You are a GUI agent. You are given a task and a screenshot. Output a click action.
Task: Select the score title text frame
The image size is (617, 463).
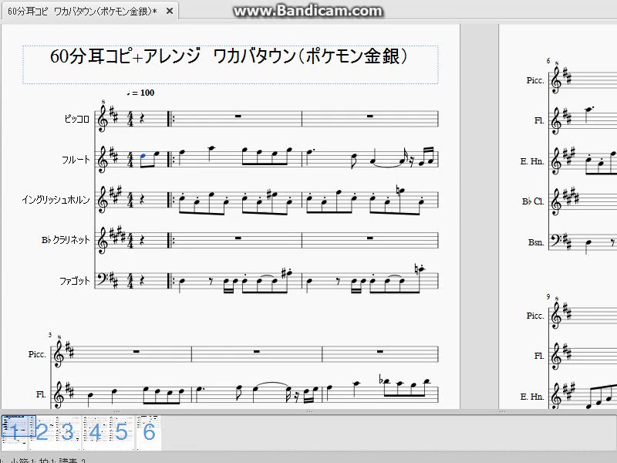coord(230,65)
